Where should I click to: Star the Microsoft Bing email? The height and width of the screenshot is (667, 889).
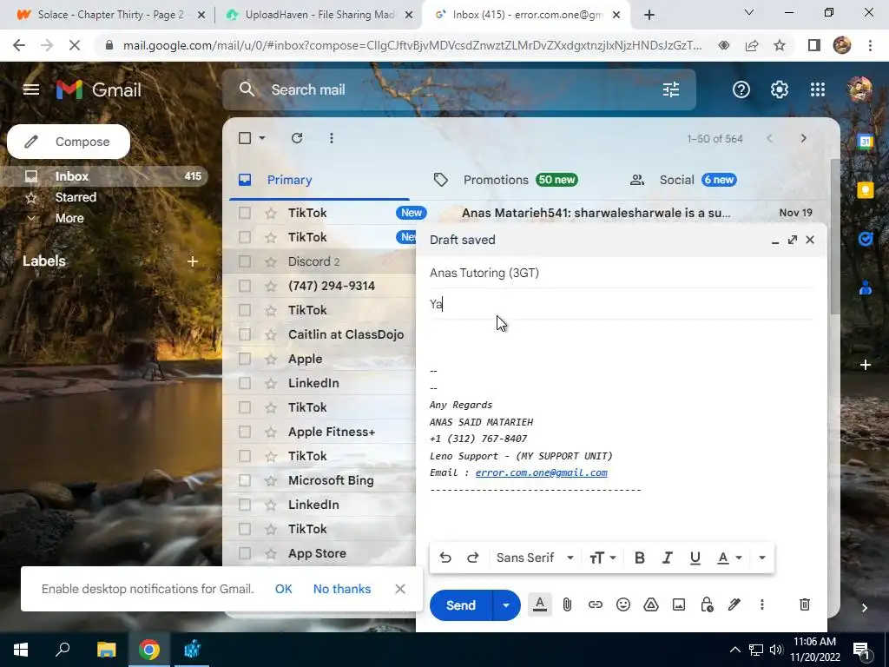tap(271, 480)
